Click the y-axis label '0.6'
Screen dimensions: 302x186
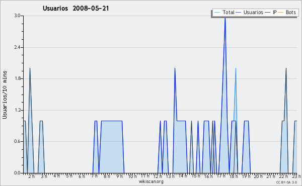pos(17,141)
